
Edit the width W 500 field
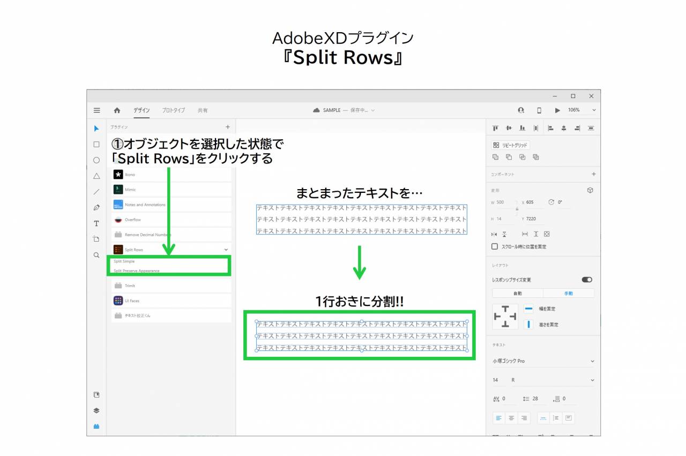503,203
